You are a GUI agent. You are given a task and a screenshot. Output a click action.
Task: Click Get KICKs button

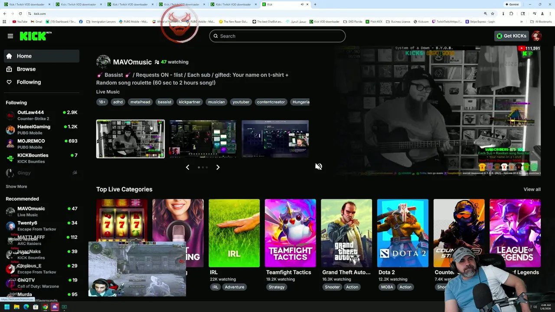512,36
